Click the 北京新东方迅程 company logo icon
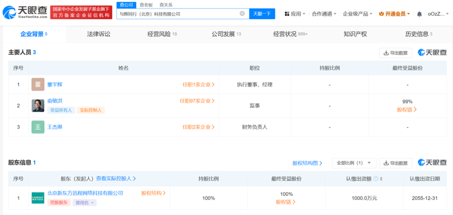 point(38,198)
